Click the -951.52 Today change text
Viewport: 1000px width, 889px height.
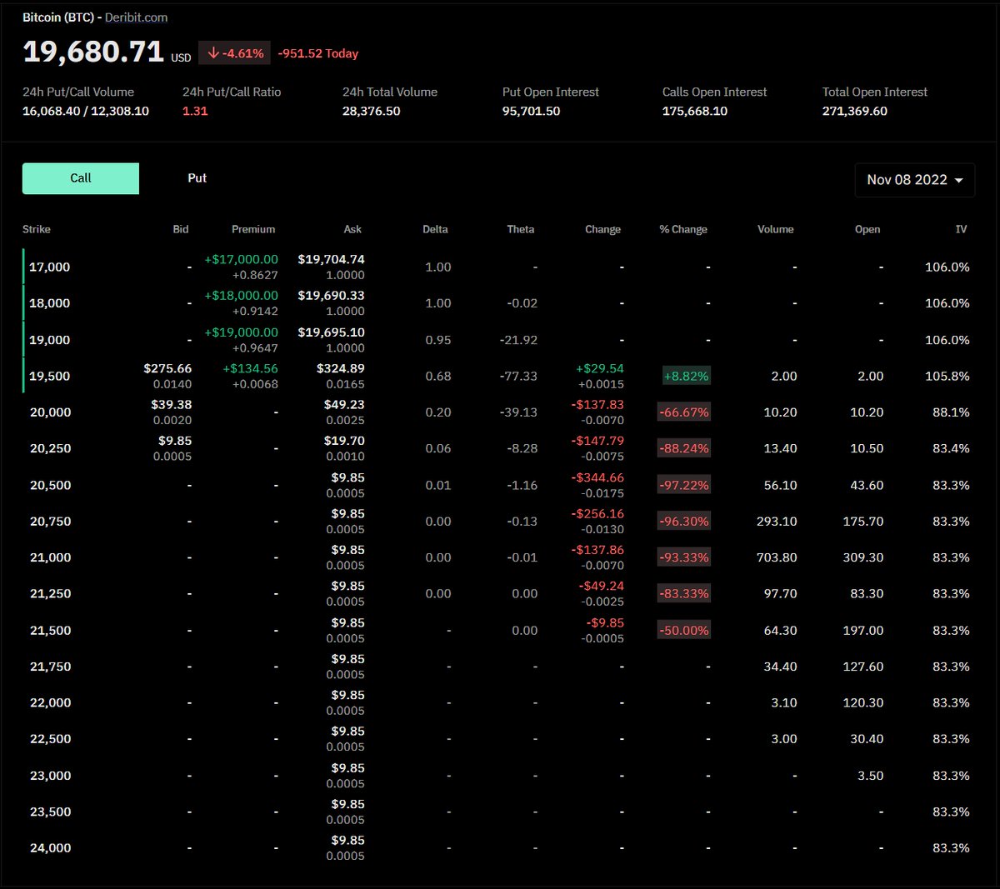pos(318,53)
